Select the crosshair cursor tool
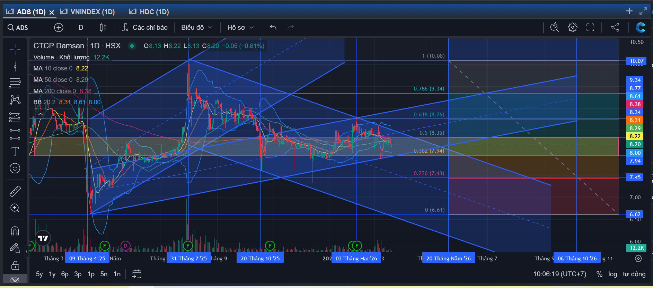This screenshot has width=653, height=288. [x=15, y=50]
